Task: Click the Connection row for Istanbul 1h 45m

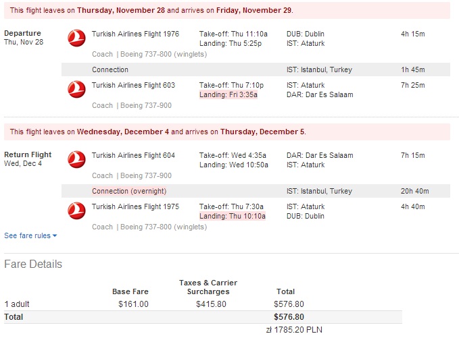Action: coord(256,69)
